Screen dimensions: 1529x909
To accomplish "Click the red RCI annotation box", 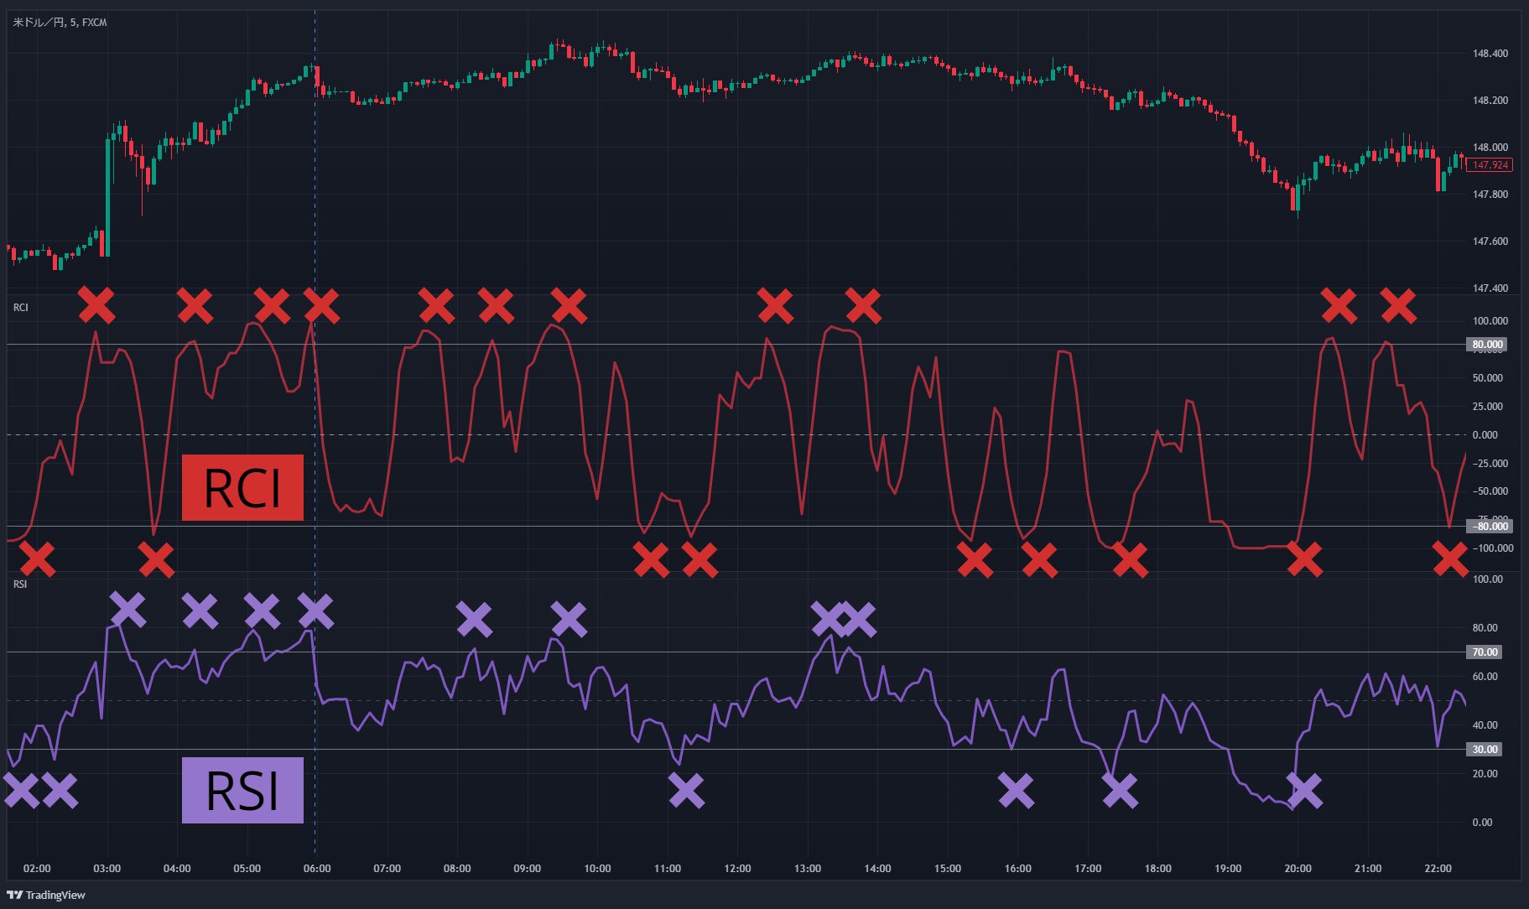I will click(242, 487).
